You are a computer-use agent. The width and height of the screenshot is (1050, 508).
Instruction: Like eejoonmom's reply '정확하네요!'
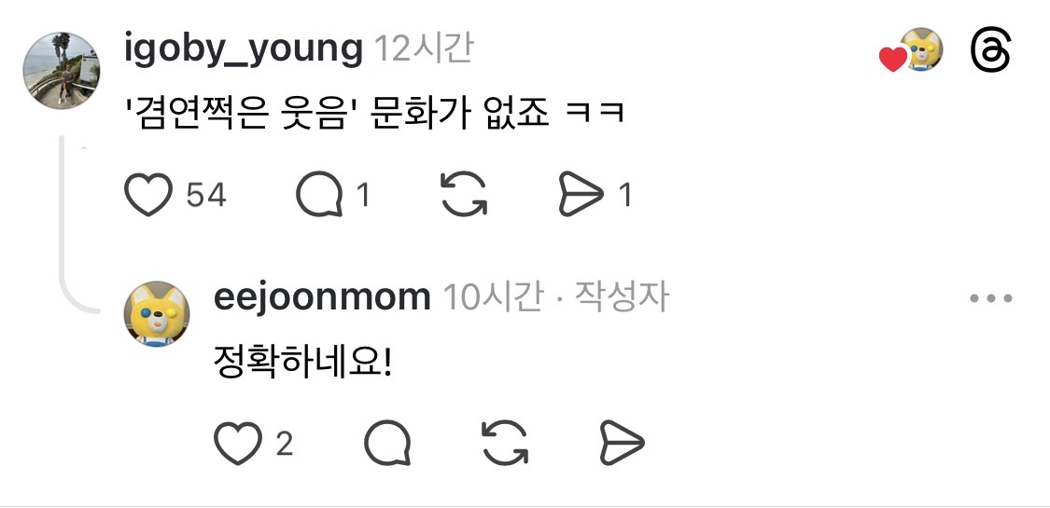(x=238, y=443)
